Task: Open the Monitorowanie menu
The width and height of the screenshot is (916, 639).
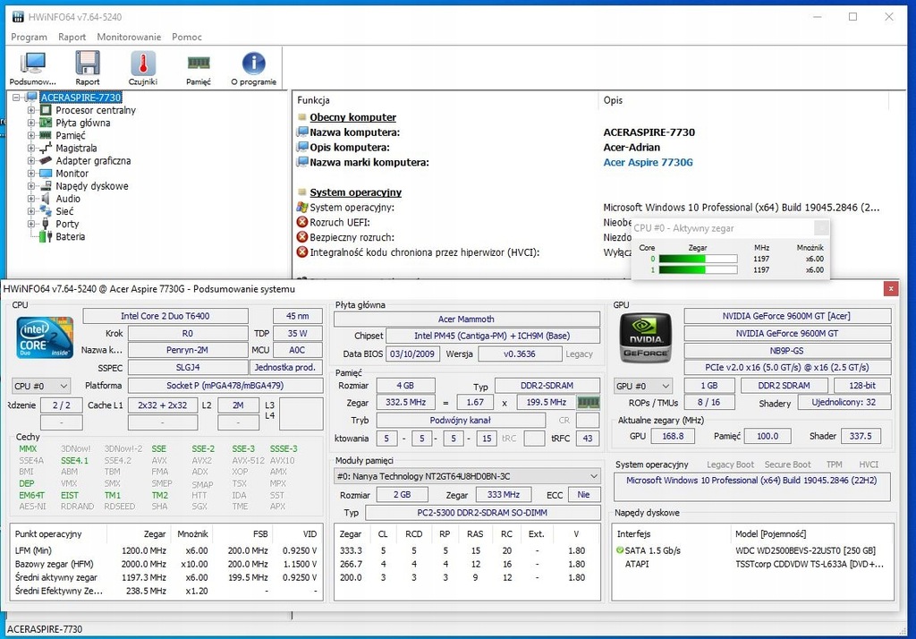Action: (129, 38)
